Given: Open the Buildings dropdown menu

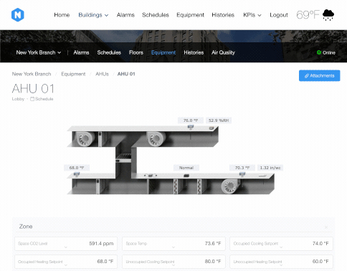Looking at the screenshot, I should [93, 15].
